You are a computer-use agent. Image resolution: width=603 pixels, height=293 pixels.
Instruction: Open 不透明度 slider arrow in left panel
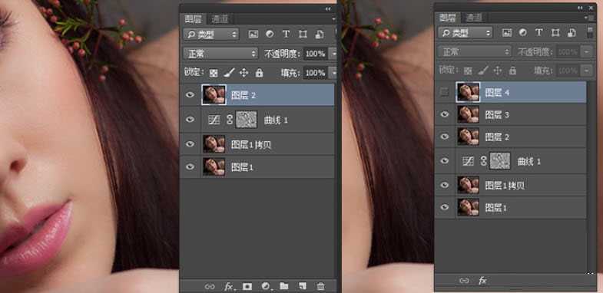pos(333,54)
